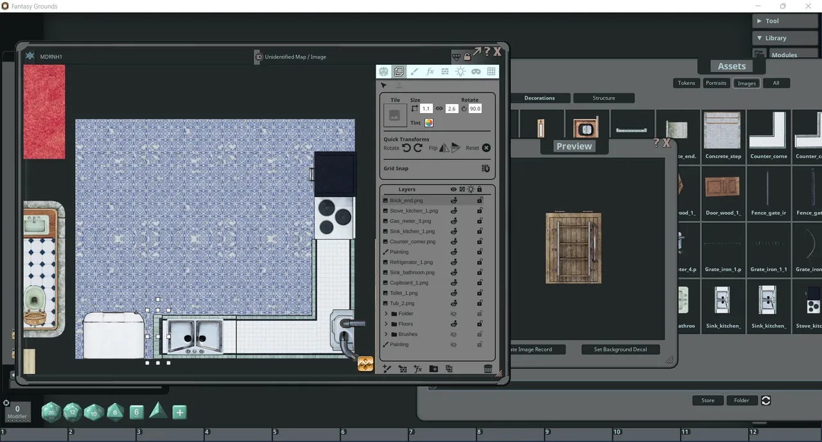This screenshot has height=442, width=822.
Task: Open the Decorations asset category
Action: 539,98
